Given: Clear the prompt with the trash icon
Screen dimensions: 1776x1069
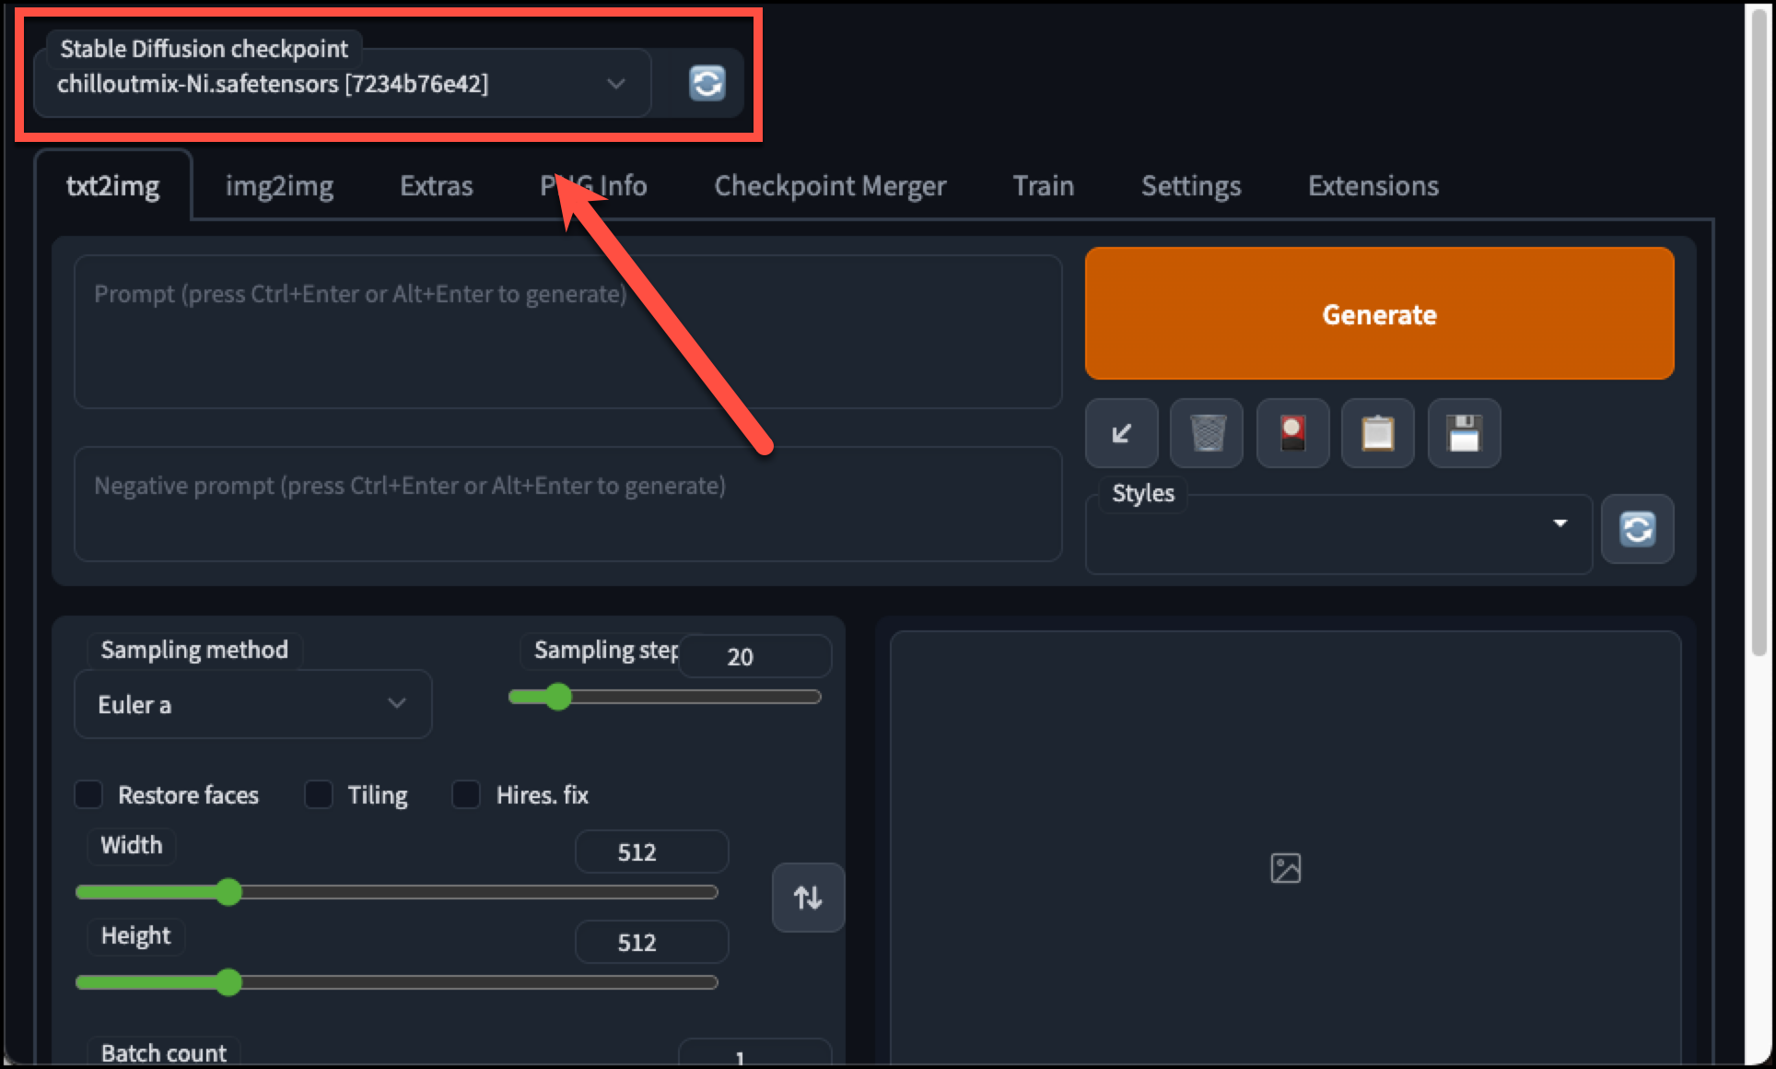Looking at the screenshot, I should click(1207, 433).
